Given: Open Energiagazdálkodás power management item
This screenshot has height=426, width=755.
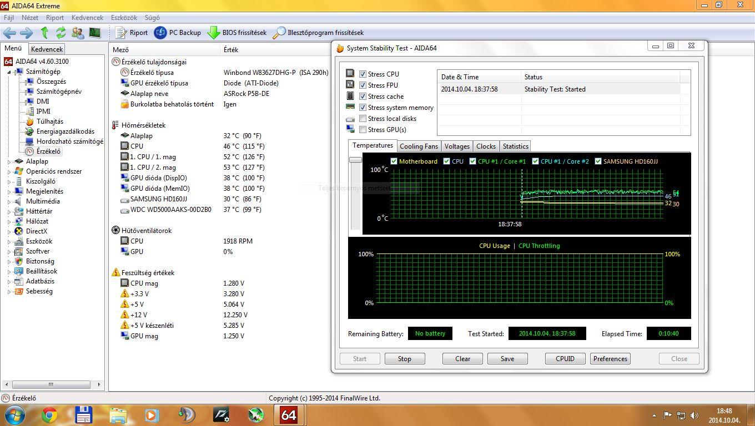Looking at the screenshot, I should (66, 131).
